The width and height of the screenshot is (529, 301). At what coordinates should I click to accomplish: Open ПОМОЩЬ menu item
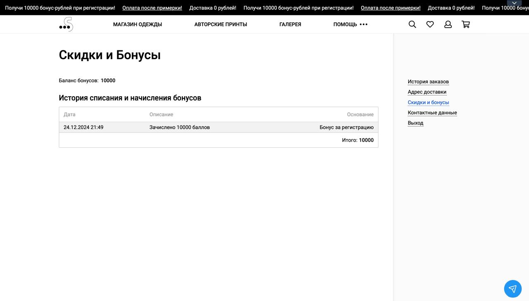345,24
